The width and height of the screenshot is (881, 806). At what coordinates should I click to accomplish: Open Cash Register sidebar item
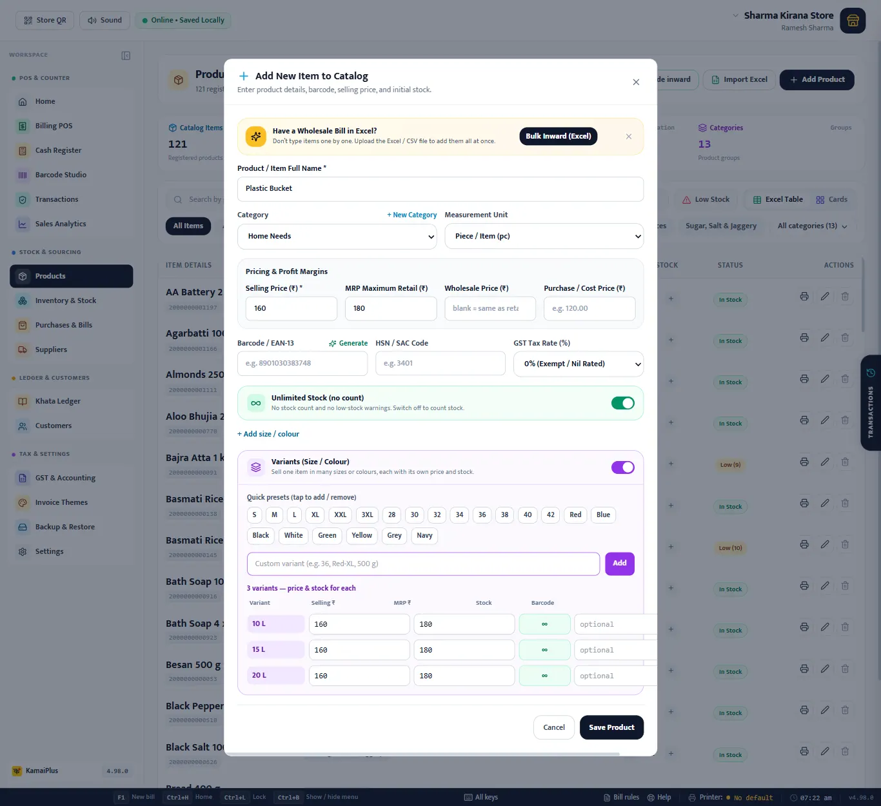pos(71,150)
